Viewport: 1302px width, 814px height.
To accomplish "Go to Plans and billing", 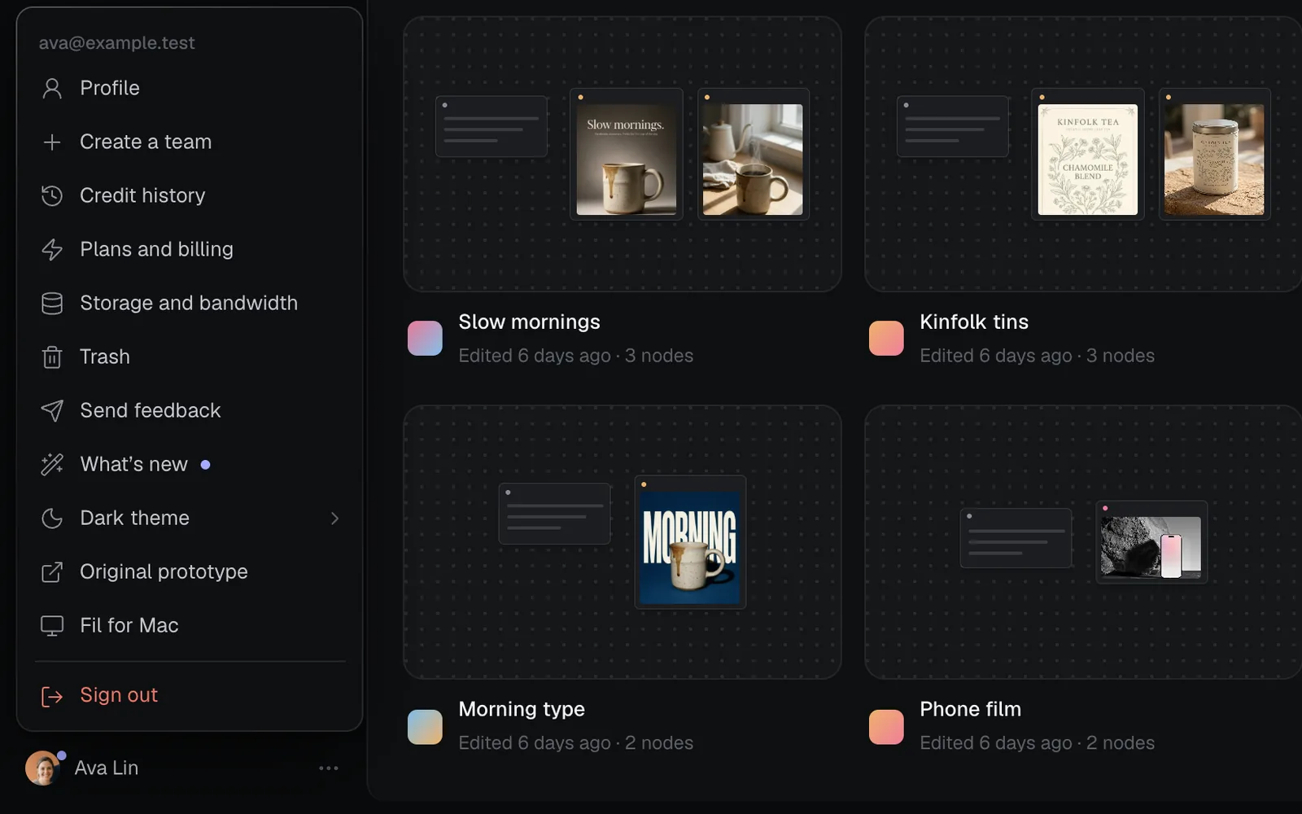I will (190, 249).
